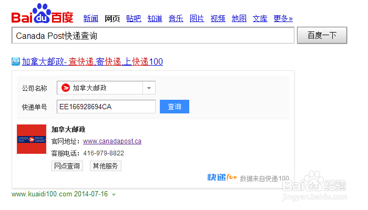368x210 pixels.
Task: Click the Kuaidi100 icon beside the result title
Action: tap(16, 61)
